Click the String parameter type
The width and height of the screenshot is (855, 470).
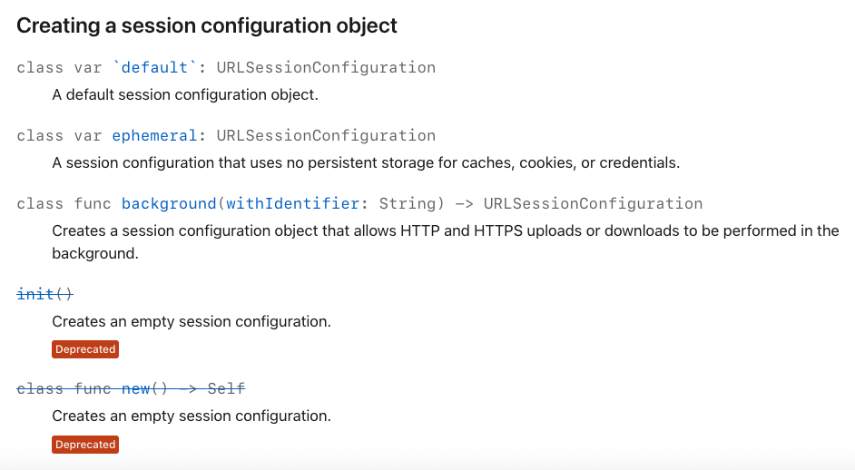pos(408,203)
